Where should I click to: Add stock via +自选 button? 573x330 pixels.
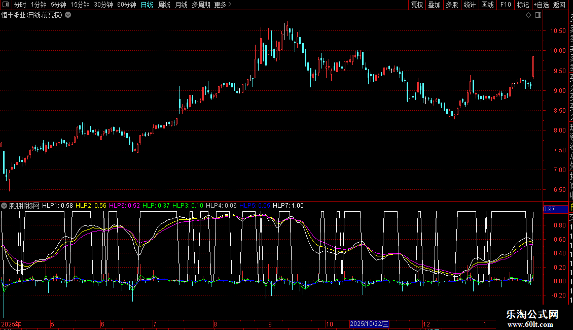[x=541, y=5]
